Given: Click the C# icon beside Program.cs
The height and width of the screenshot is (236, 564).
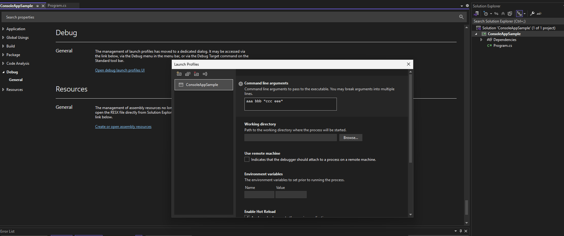Looking at the screenshot, I should click(489, 46).
